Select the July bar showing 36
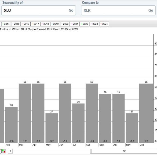The height and width of the screenshot is (157, 157). coord(78,123)
